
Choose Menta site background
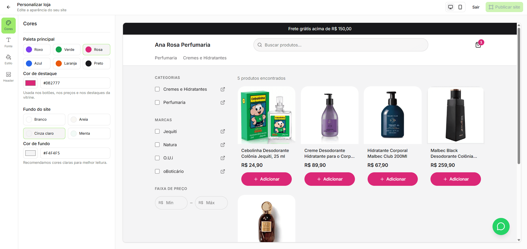[89, 134]
